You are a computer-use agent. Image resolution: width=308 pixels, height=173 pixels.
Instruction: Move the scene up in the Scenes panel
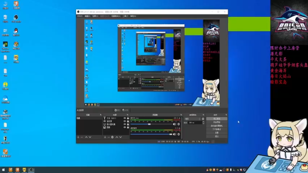tap(86, 137)
